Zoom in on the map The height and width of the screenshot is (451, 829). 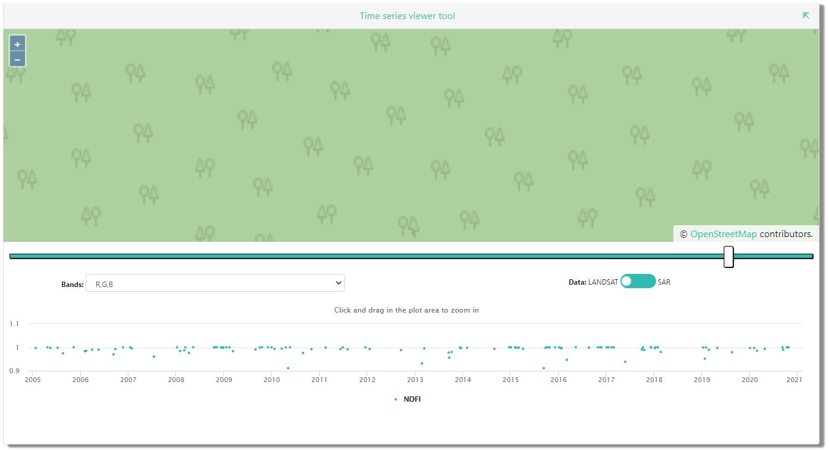17,45
